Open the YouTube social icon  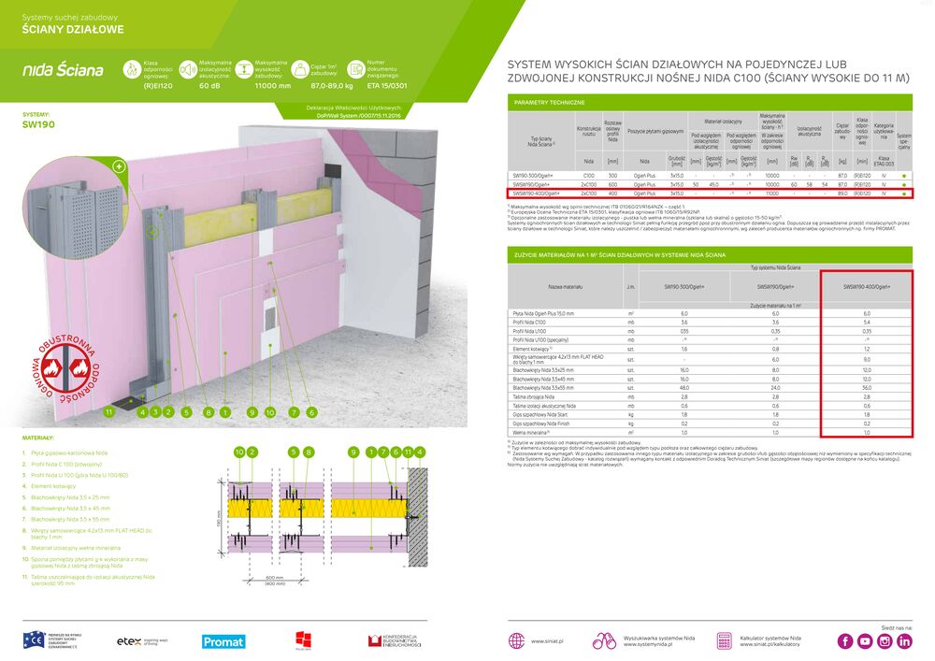point(865,640)
